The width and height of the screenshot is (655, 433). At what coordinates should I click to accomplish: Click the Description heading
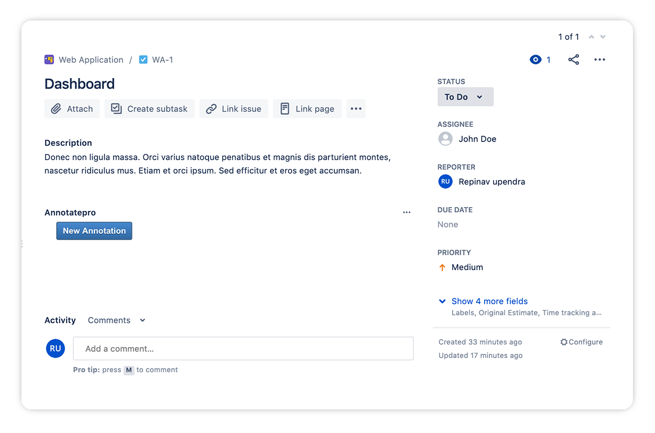click(68, 143)
